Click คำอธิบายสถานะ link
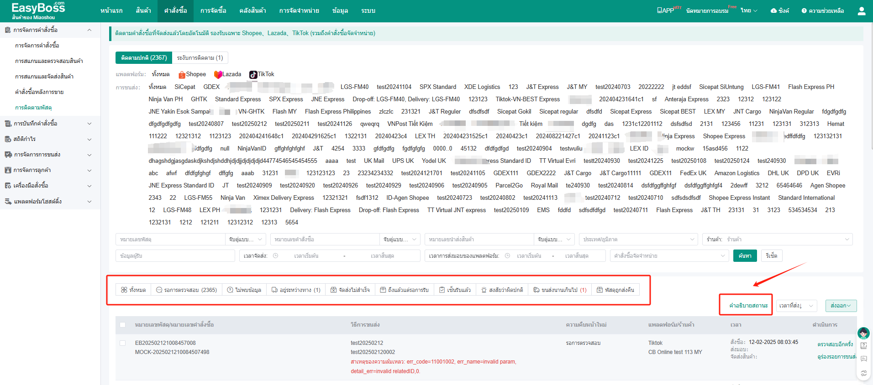The height and width of the screenshot is (385, 873). 748,306
